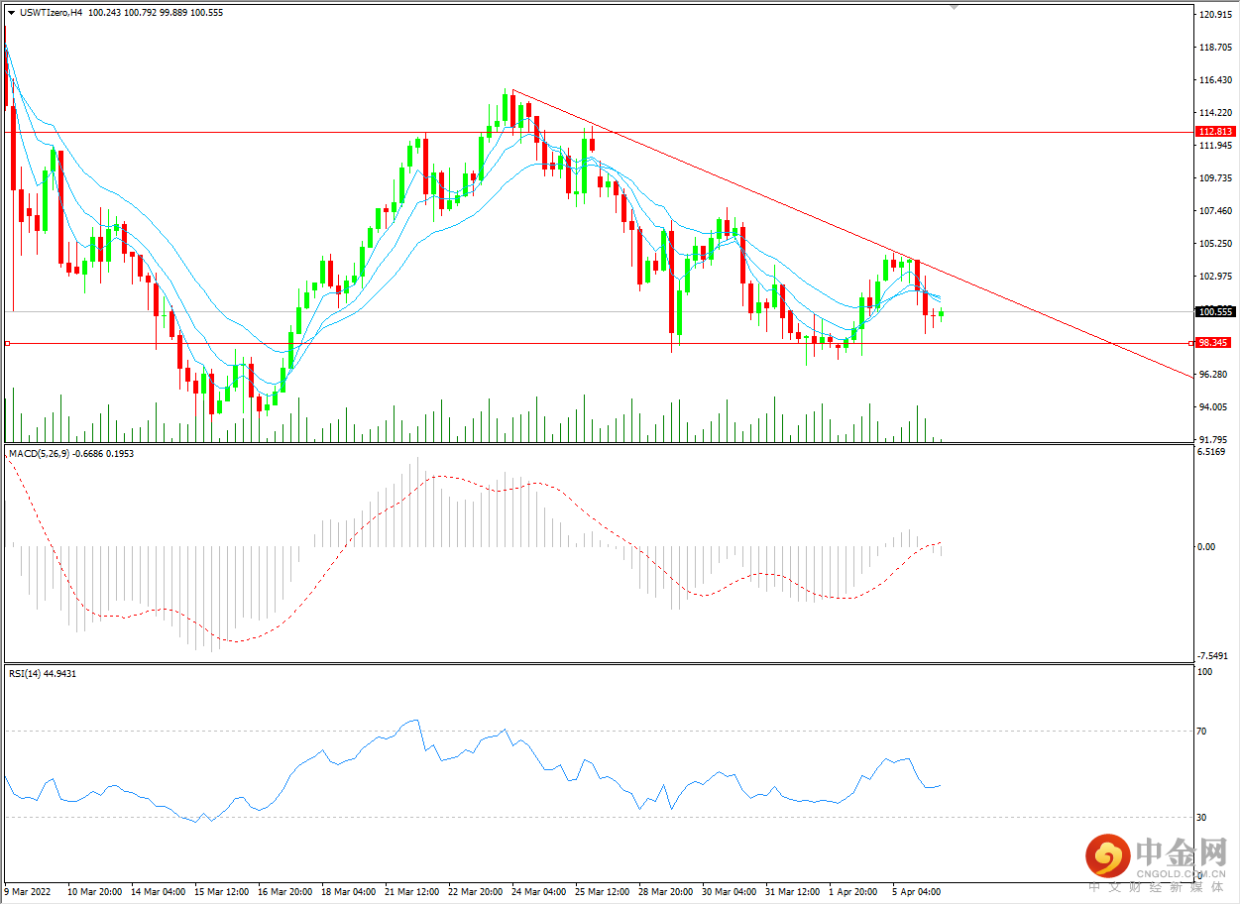Select the right handle of the 98.345 line

click(x=1189, y=343)
